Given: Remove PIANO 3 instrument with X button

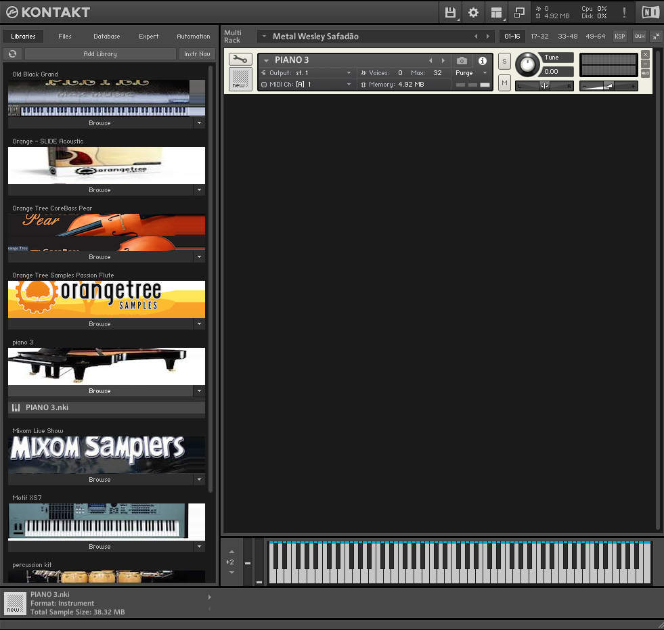Looking at the screenshot, I should [645, 55].
